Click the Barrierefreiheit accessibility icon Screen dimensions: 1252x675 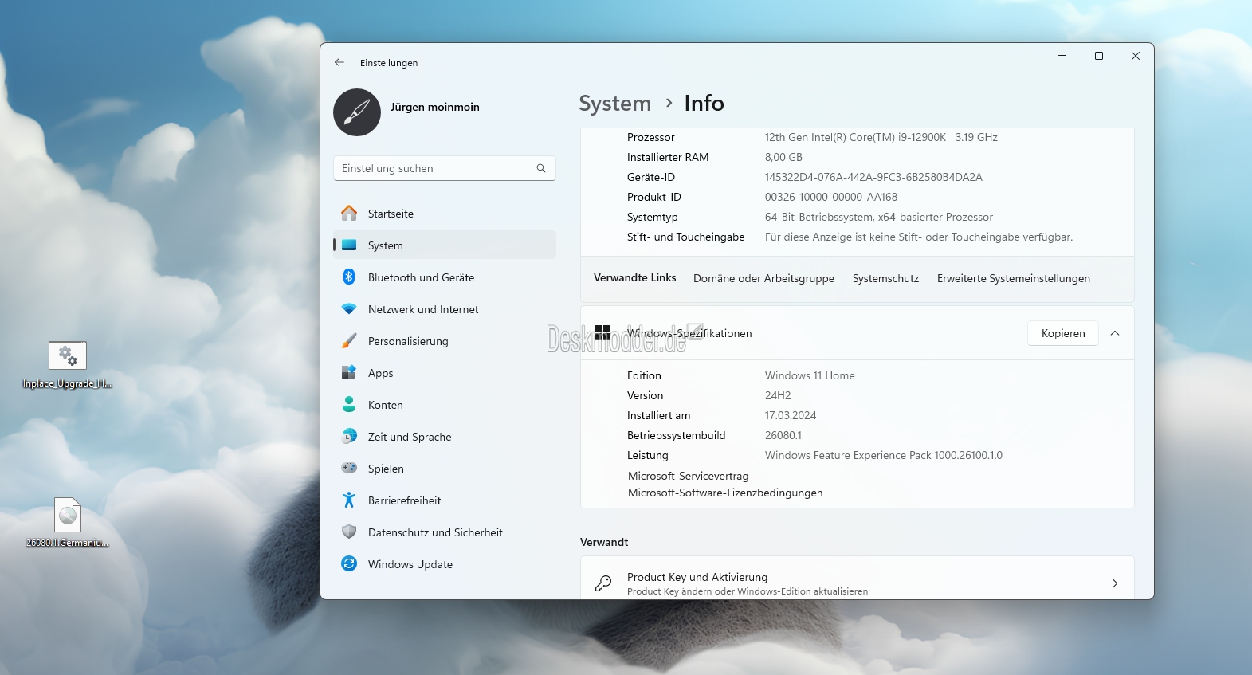(x=349, y=500)
